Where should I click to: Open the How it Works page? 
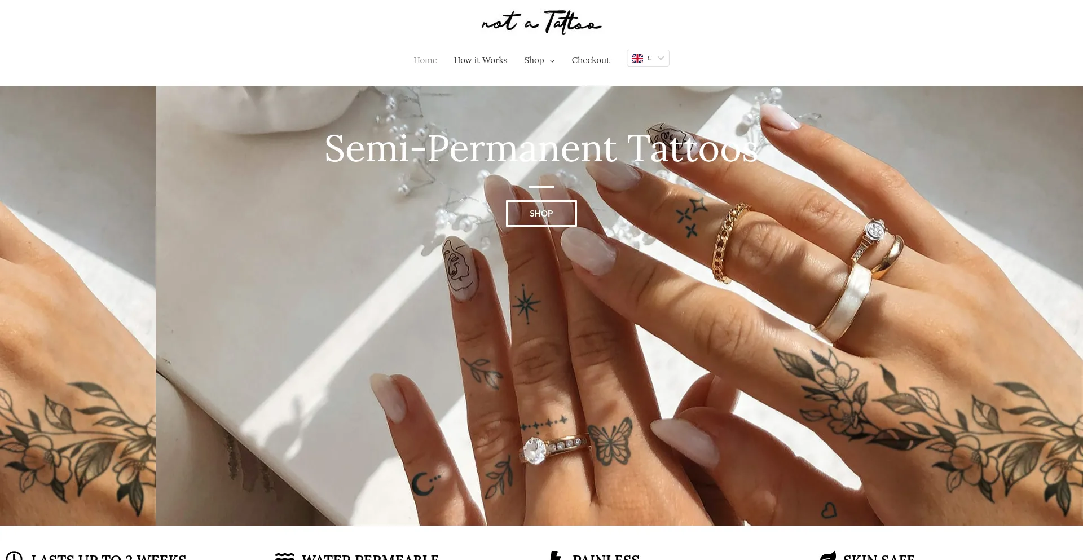point(481,60)
